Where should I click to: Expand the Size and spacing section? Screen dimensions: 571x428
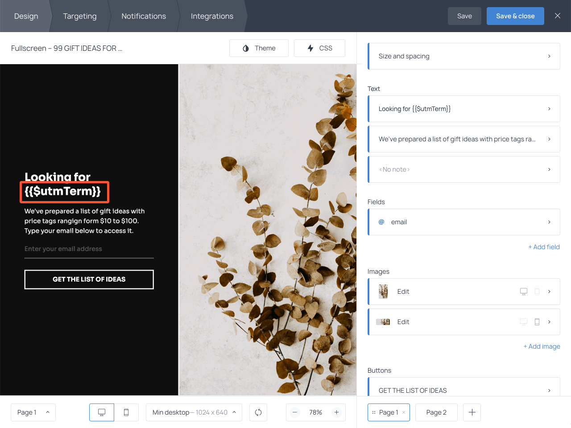tap(464, 56)
